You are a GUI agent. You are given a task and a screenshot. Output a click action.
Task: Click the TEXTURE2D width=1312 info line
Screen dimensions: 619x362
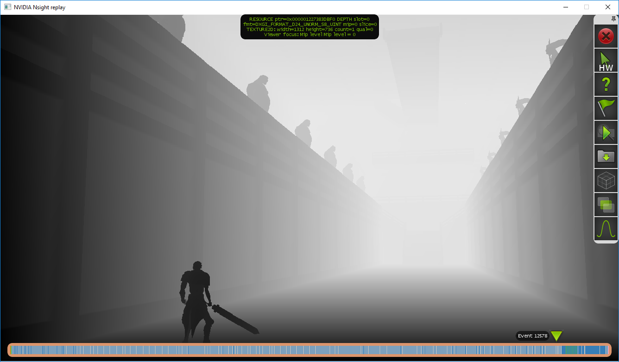(309, 29)
